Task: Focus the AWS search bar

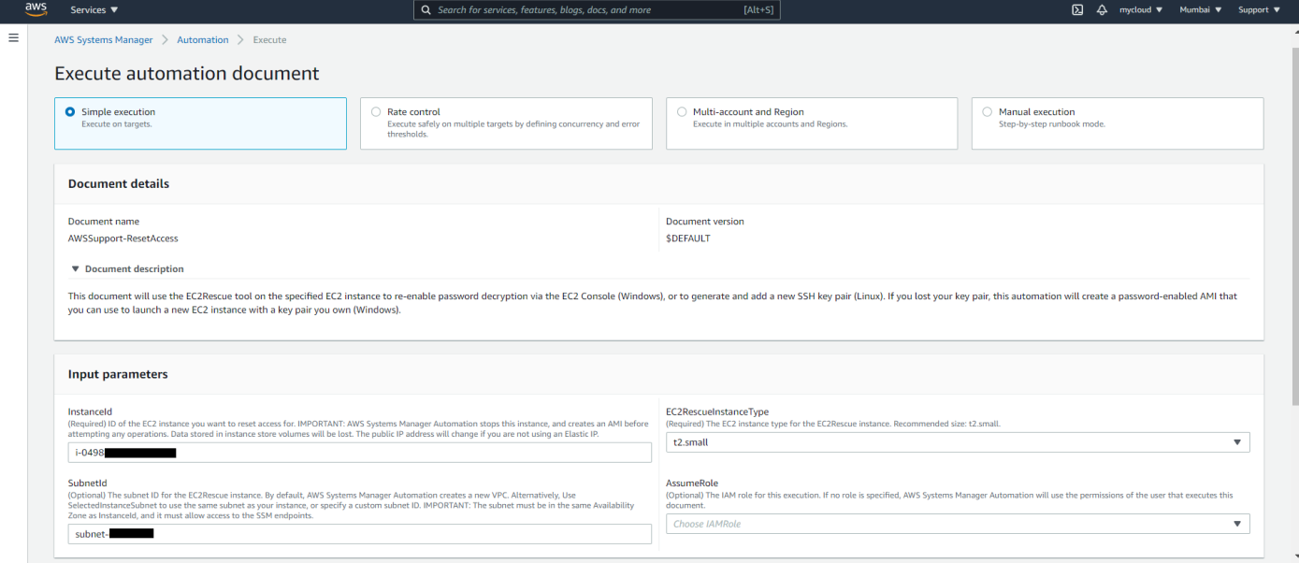Action: [x=597, y=10]
